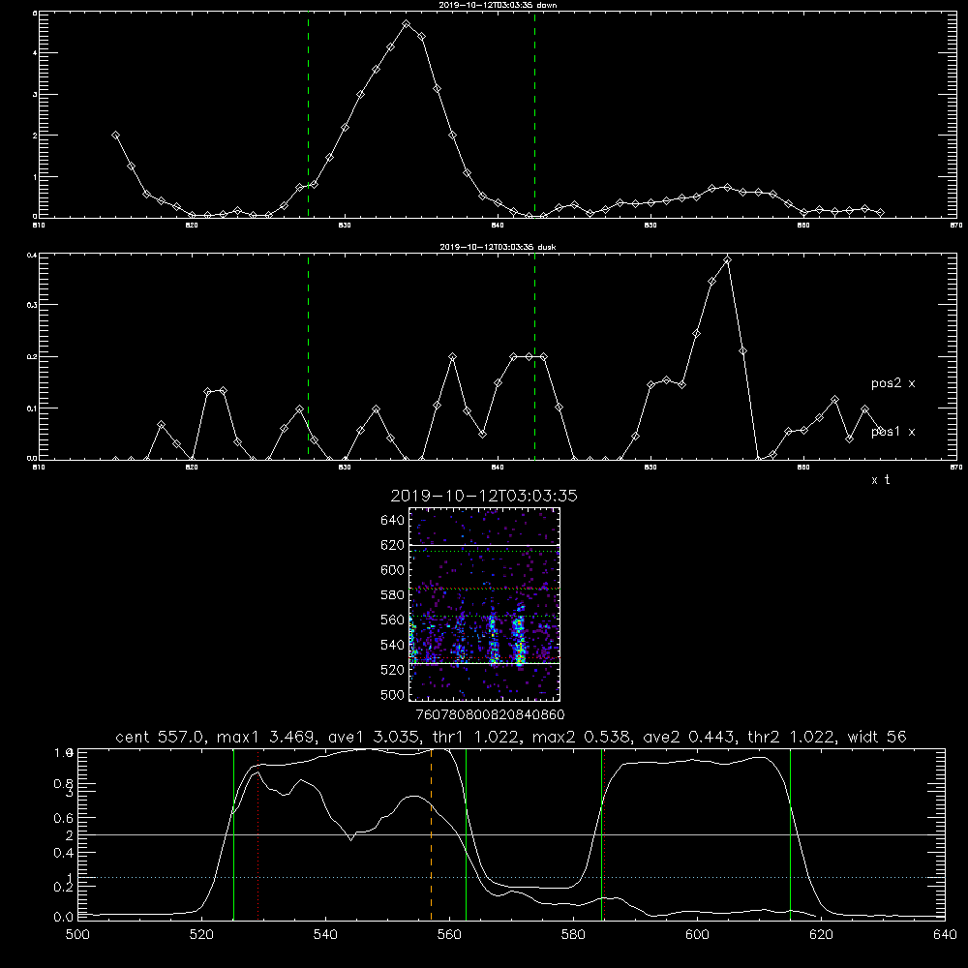This screenshot has height=968, width=968.
Task: Click the 580 label on spectrogram y-axis
Action: click(x=392, y=595)
